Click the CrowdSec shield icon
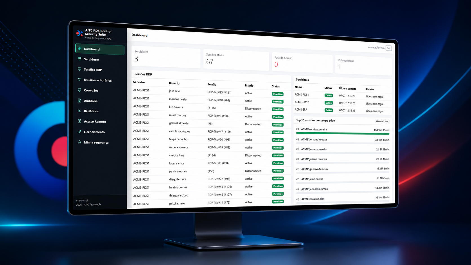Image resolution: width=471 pixels, height=265 pixels. point(79,90)
